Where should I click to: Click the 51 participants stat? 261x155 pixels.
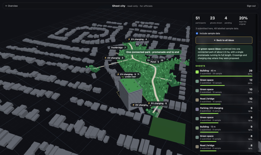tap(200, 20)
